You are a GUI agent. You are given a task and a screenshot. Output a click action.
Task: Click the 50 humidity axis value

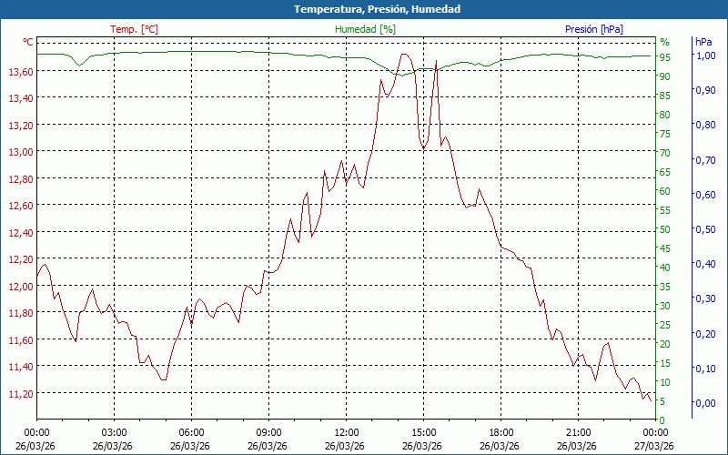pyautogui.click(x=665, y=229)
